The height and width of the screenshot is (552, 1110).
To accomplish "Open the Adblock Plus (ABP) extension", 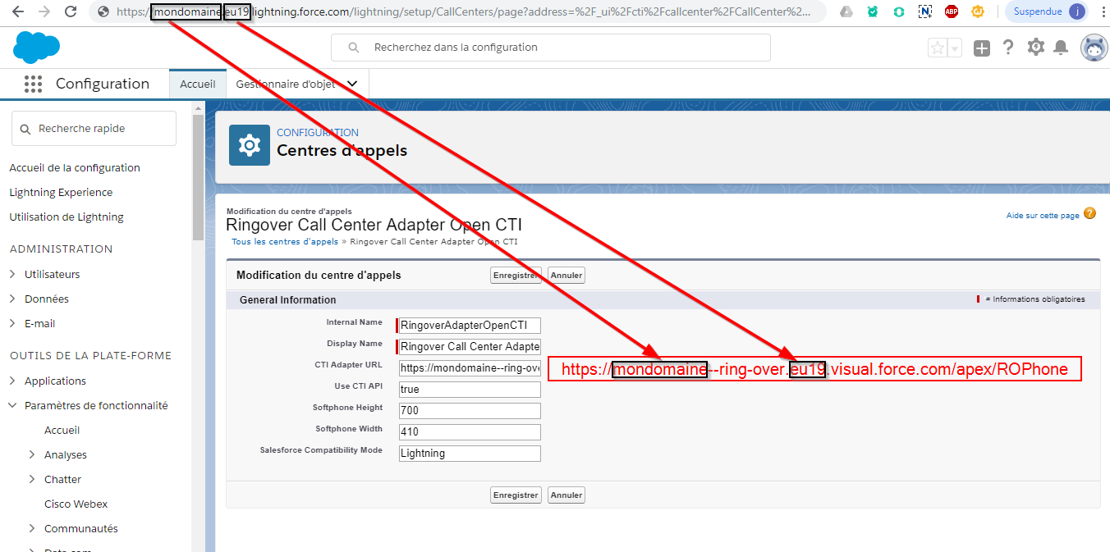I will click(x=952, y=11).
